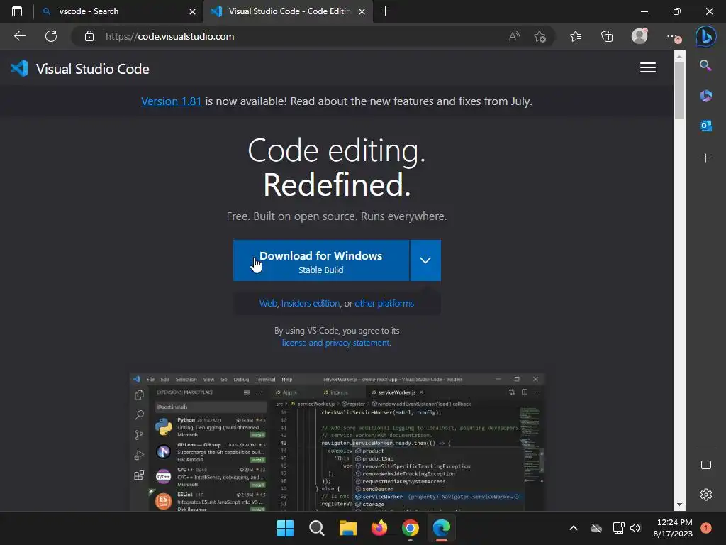Open a new browser tab
726x545 pixels.
click(385, 11)
